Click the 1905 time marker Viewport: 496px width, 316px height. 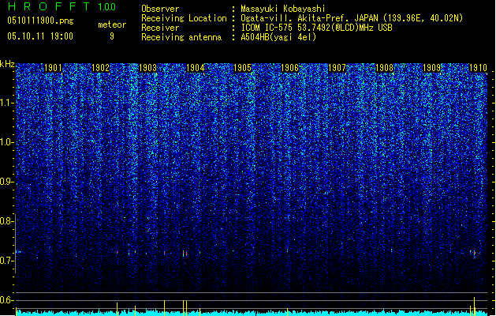[242, 68]
